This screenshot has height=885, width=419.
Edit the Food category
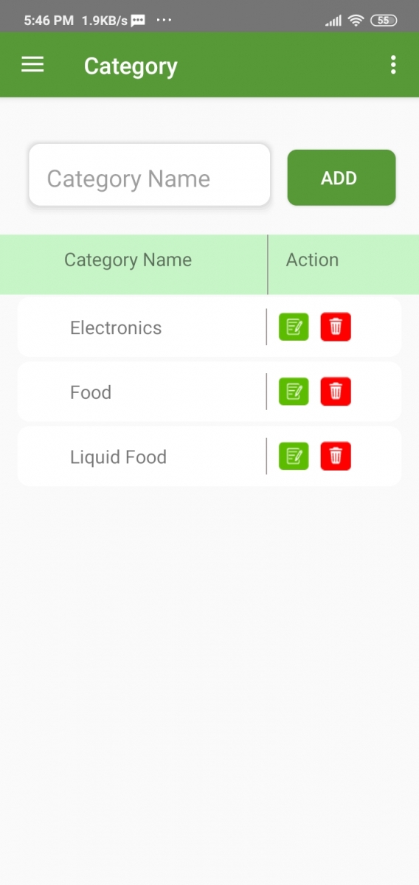click(294, 392)
